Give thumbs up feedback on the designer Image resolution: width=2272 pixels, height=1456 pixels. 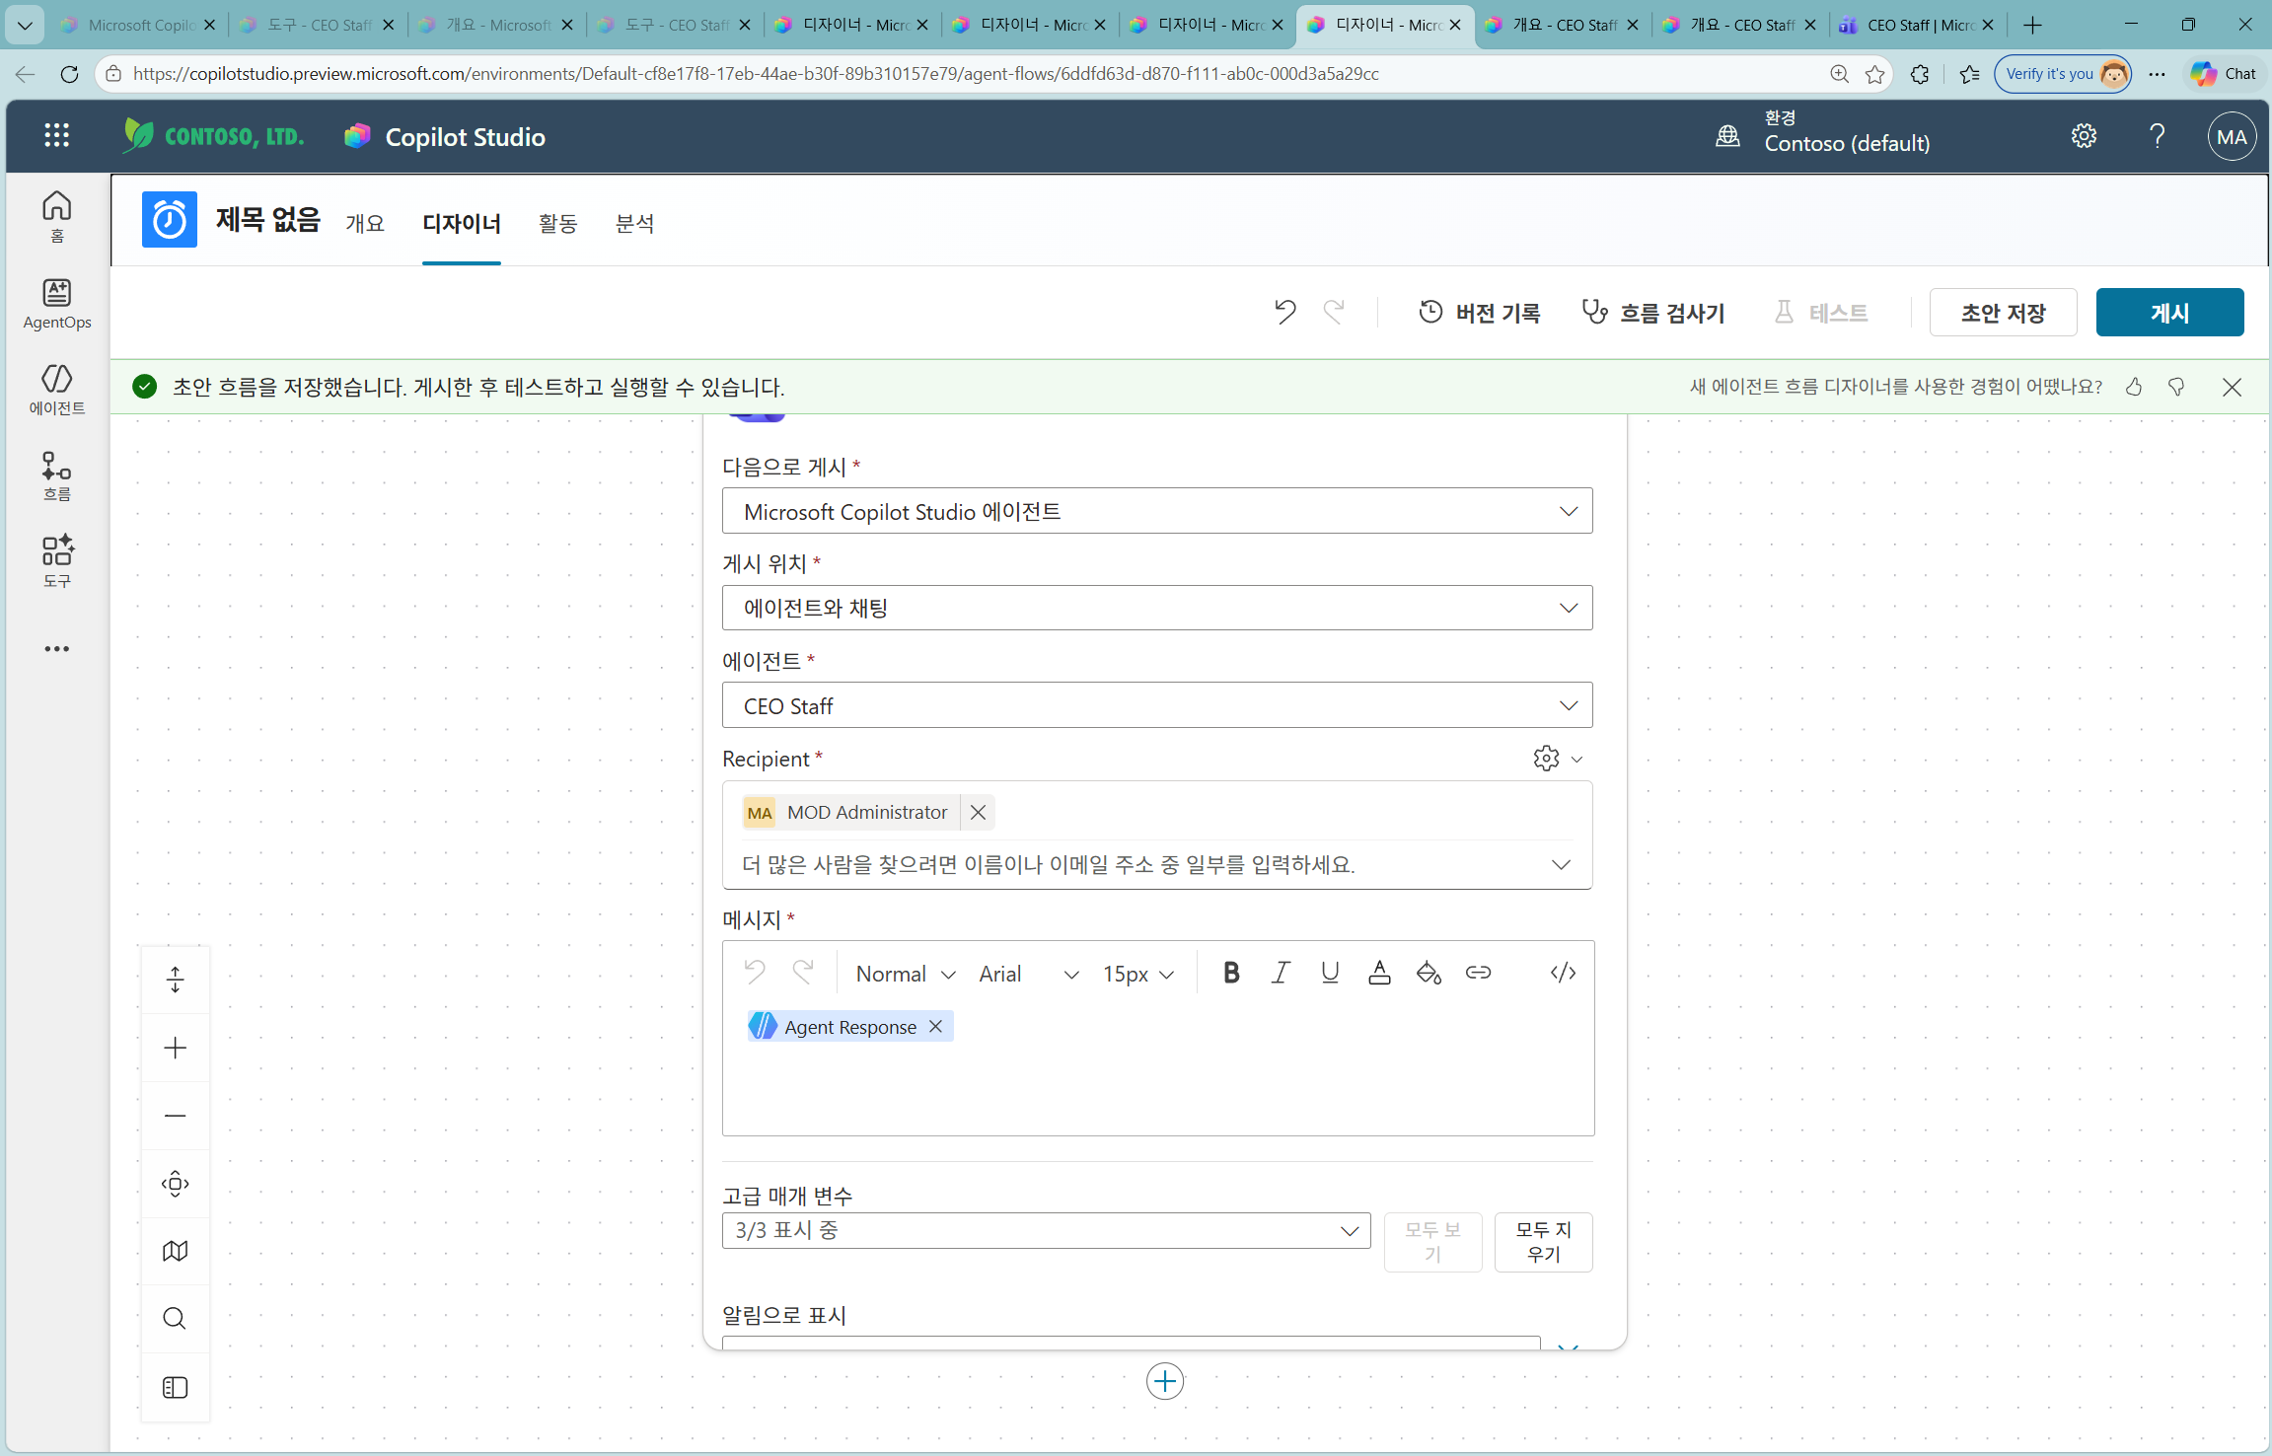tap(2134, 387)
